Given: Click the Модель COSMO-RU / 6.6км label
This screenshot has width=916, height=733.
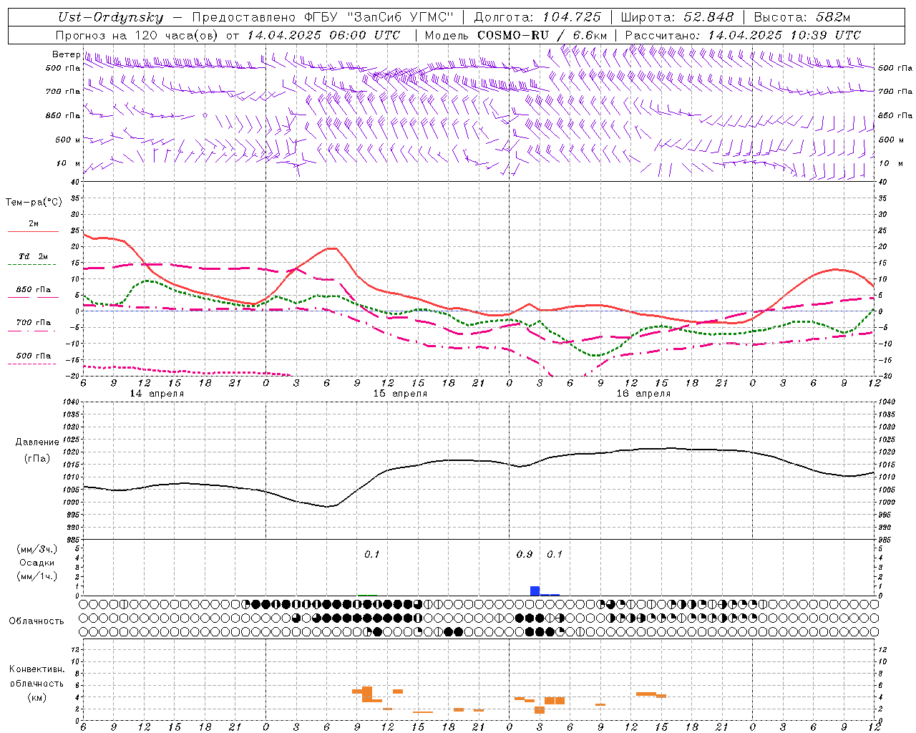Looking at the screenshot, I should (x=516, y=35).
